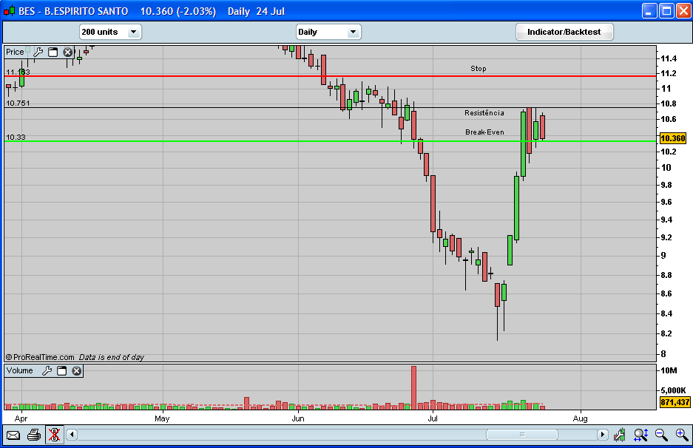
Task: Click the 871,437 volume value tag
Action: (x=675, y=402)
